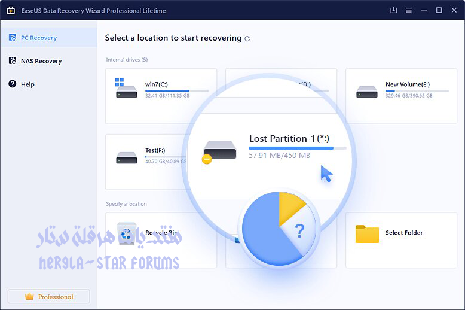The width and height of the screenshot is (465, 310).
Task: Select the Test(F:) drive
Action: click(146, 162)
